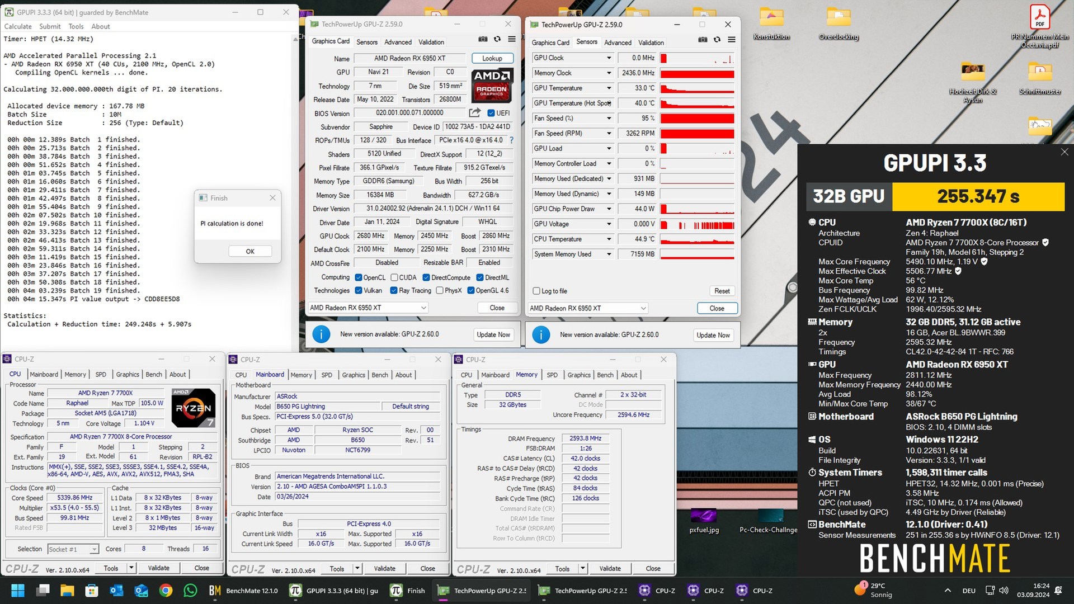This screenshot has height=604, width=1074.
Task: Select SPD tab in first CPU-Z window
Action: [x=101, y=375]
